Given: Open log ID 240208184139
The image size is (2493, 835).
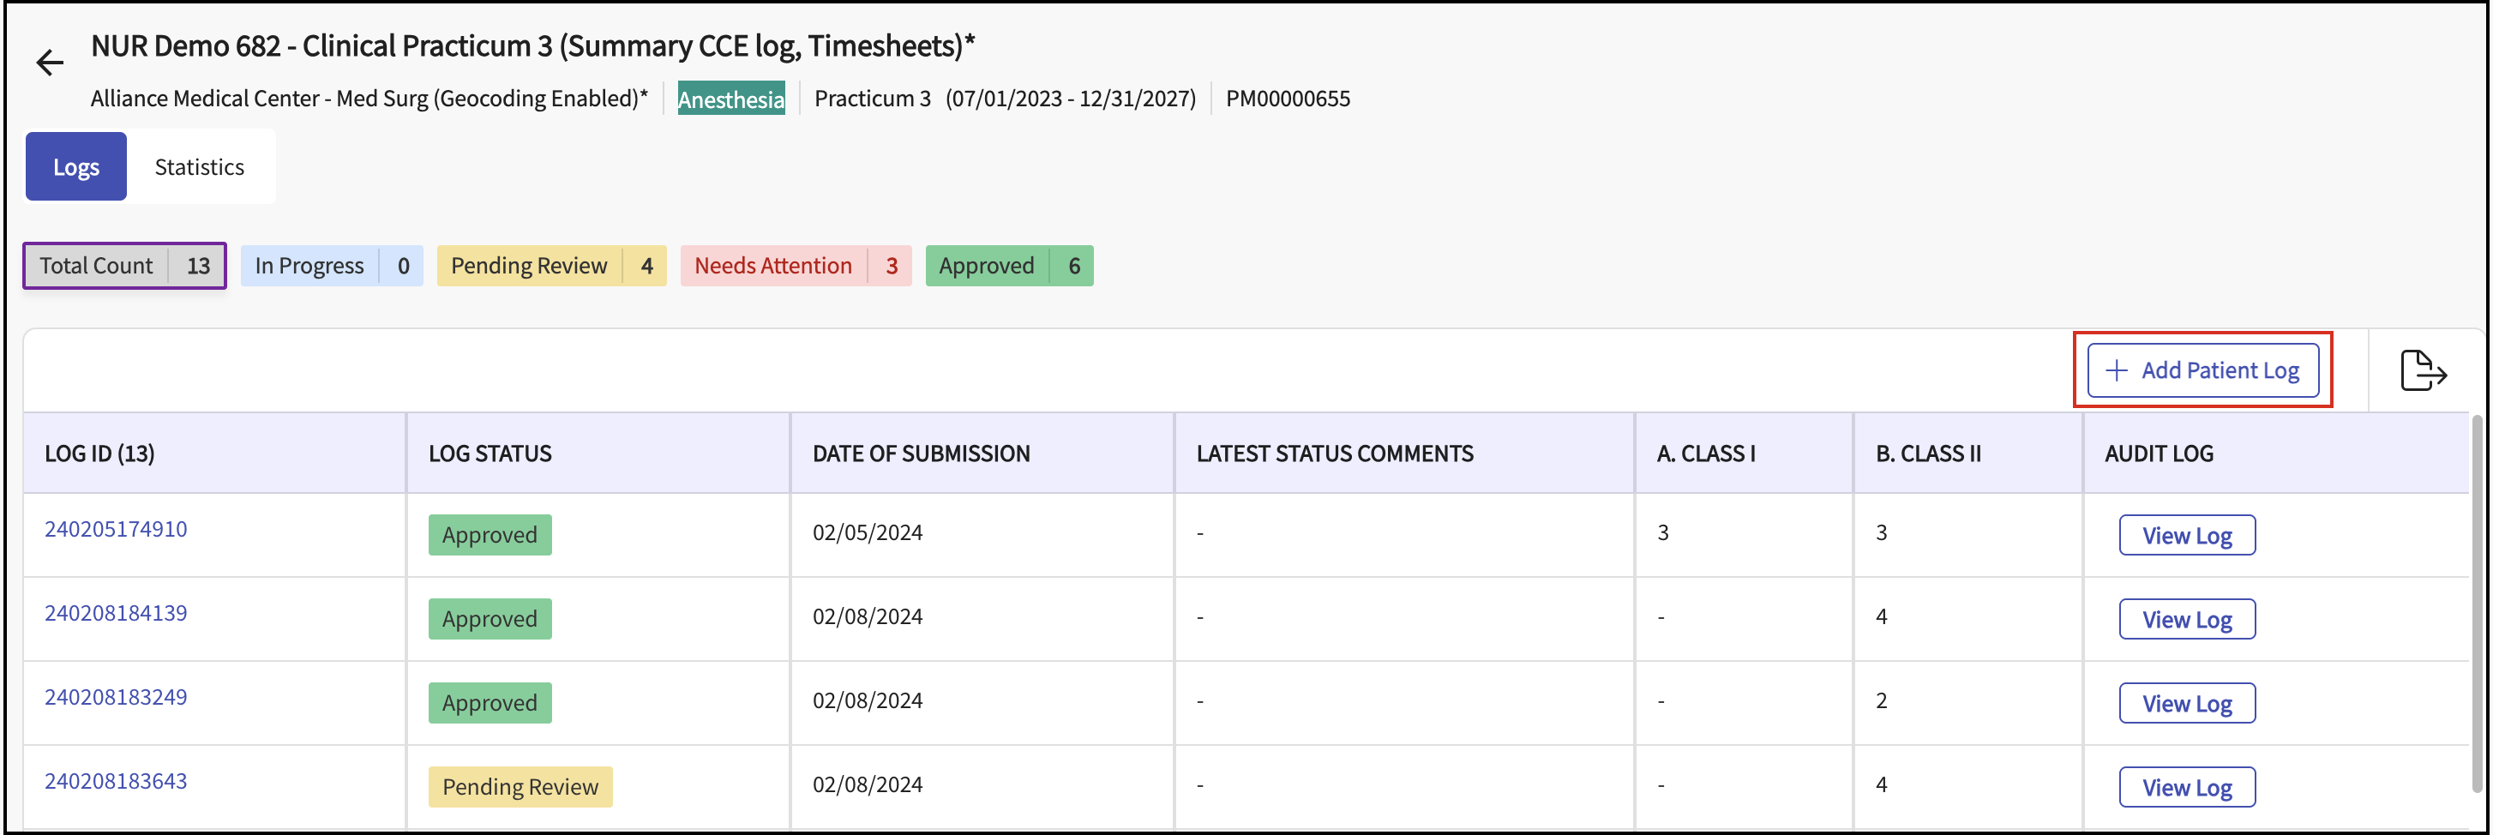Looking at the screenshot, I should pyautogui.click(x=116, y=614).
